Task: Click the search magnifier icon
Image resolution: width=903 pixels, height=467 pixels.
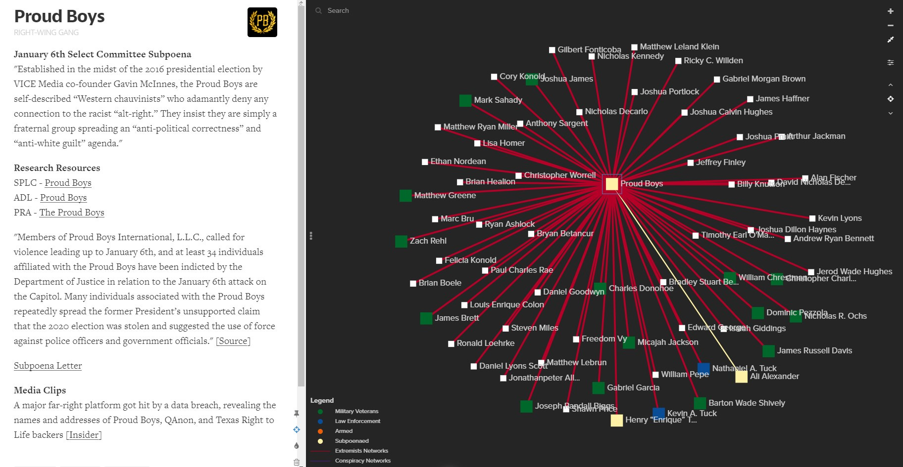Action: (318, 10)
